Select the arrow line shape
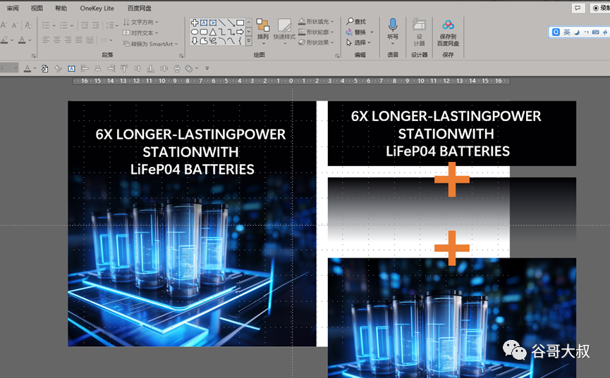610x378 pixels. [x=231, y=23]
